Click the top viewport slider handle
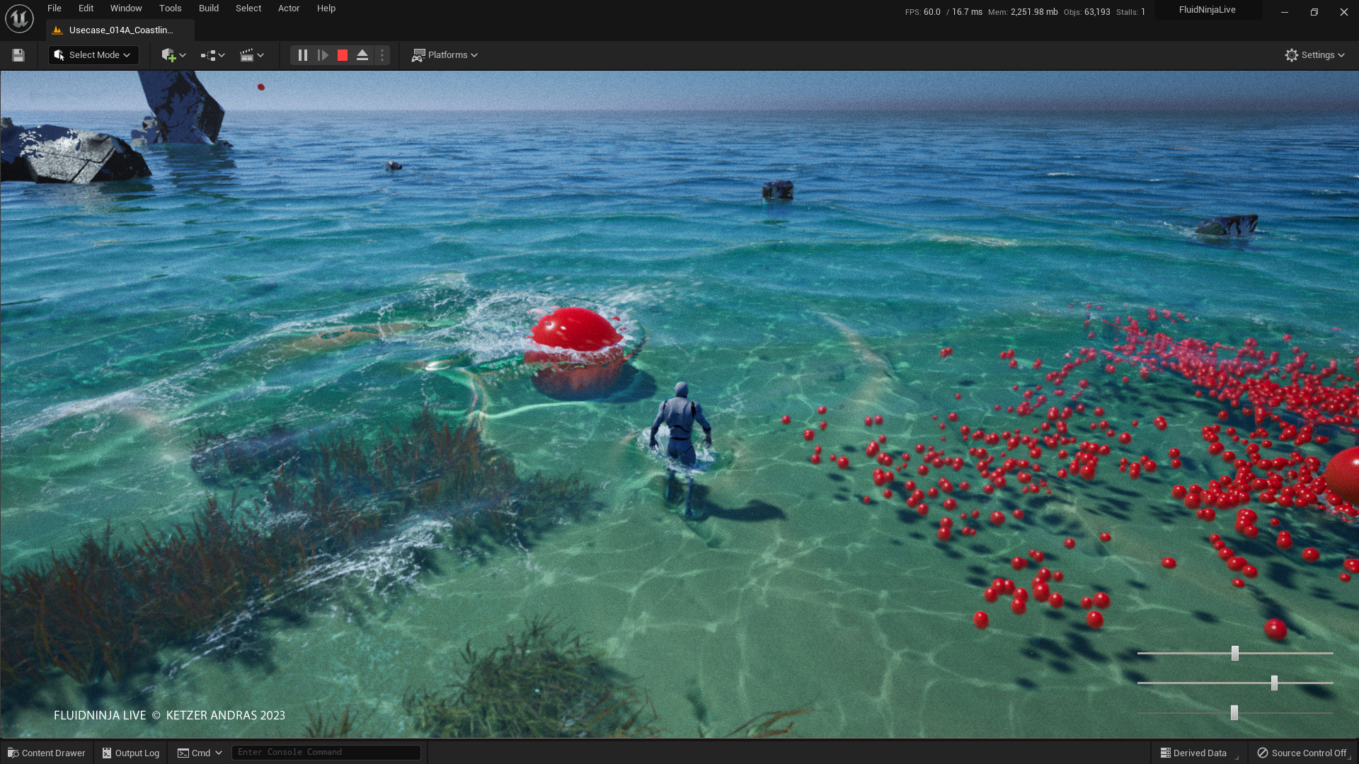The height and width of the screenshot is (764, 1359). 1234,653
